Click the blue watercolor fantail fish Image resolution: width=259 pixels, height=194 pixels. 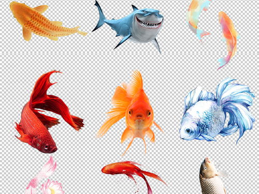217,110
